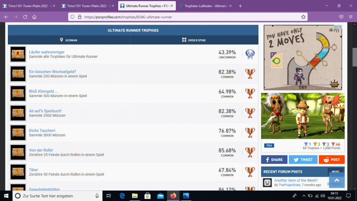Click the scroll-to-top arrow button
Image resolution: width=357 pixels, height=201 pixels.
tap(337, 181)
